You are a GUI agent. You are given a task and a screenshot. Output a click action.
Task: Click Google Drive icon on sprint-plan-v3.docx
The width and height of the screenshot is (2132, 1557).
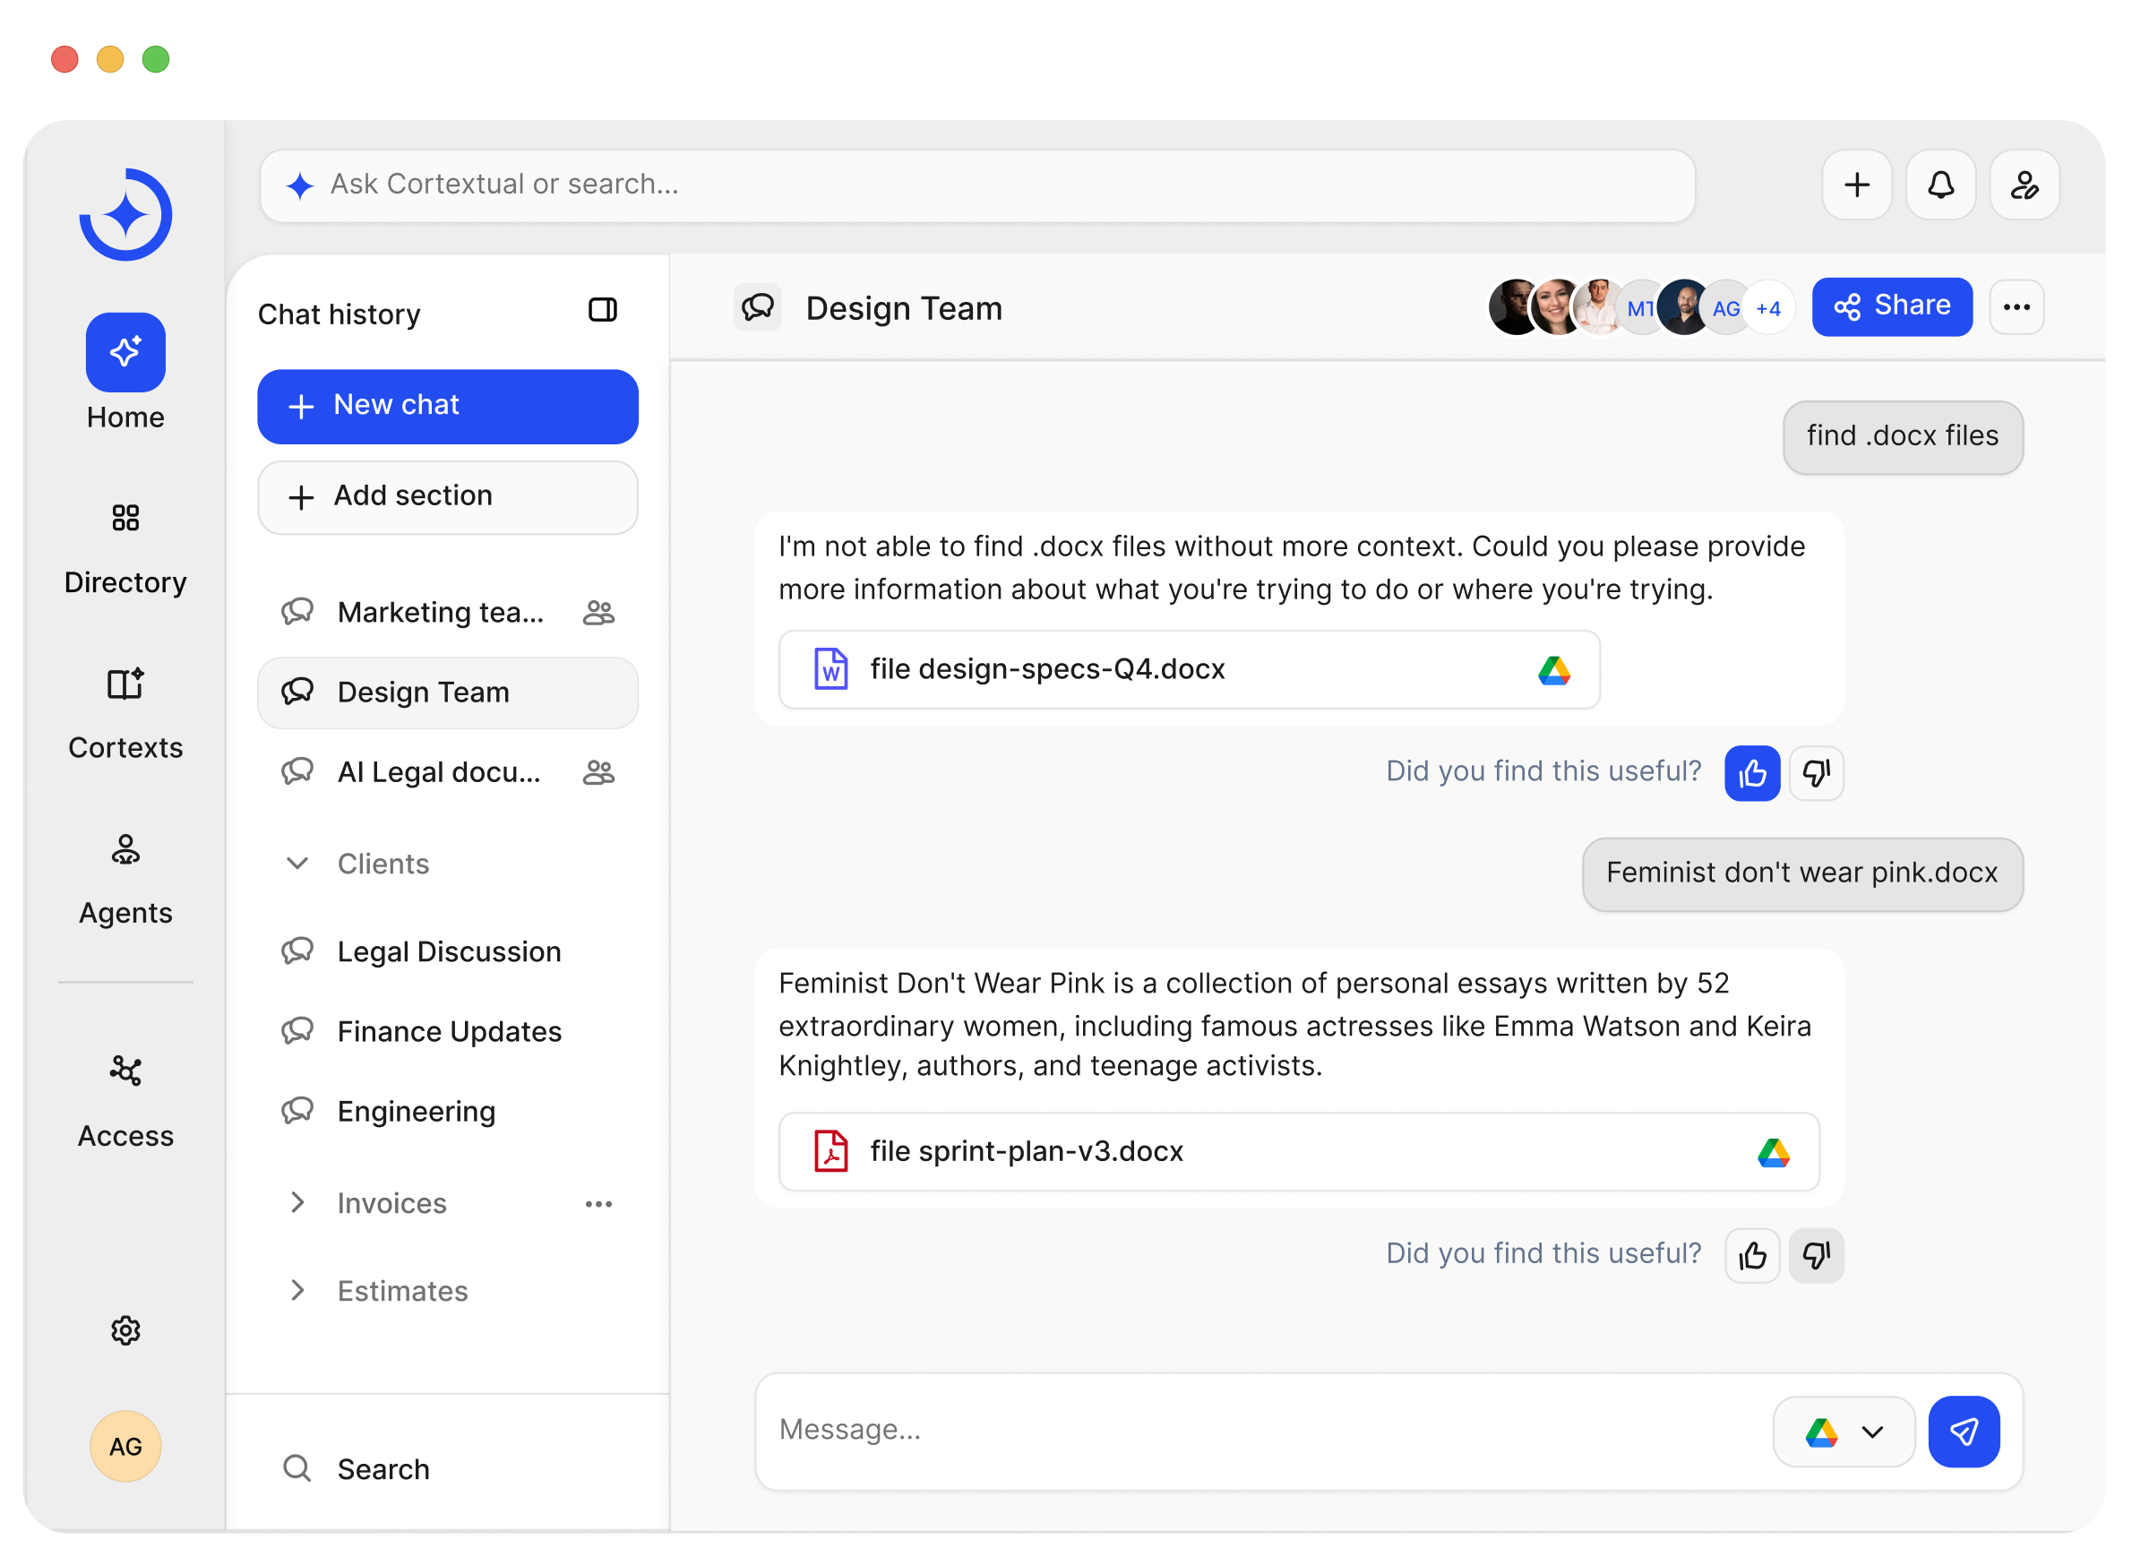point(1773,1152)
